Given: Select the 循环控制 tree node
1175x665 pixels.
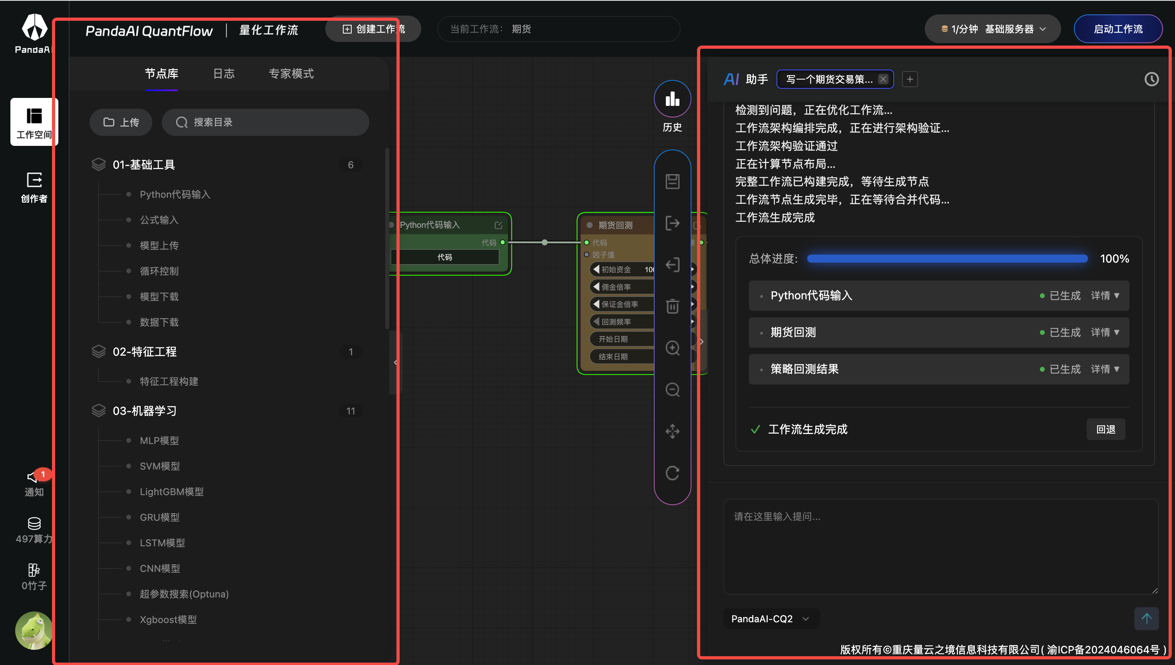Looking at the screenshot, I should pyautogui.click(x=159, y=271).
